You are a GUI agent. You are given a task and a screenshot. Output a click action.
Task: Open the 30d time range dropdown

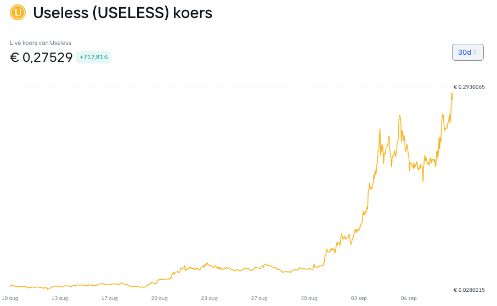click(467, 52)
